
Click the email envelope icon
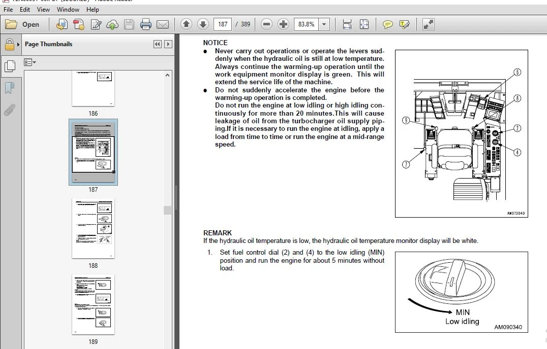(163, 24)
